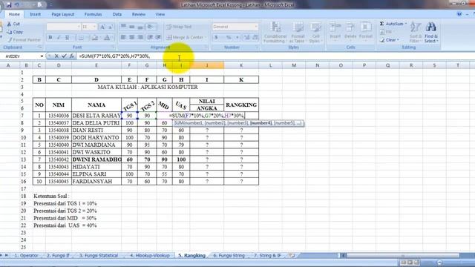The width and height of the screenshot is (475, 267).
Task: Click the Enter checkmark in formula bar
Action: [x=64, y=56]
